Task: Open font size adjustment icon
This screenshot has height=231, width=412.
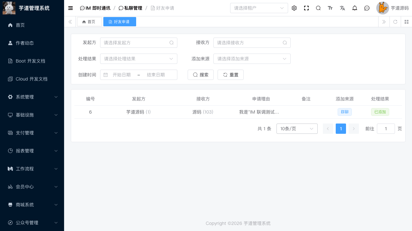Action: click(330, 8)
